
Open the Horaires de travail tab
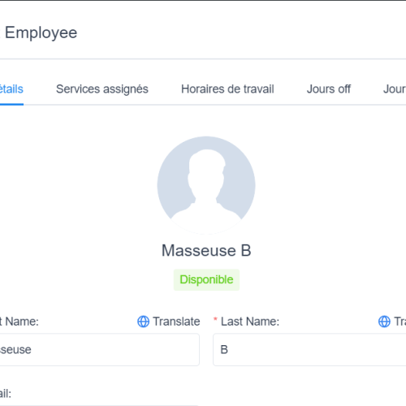(227, 89)
